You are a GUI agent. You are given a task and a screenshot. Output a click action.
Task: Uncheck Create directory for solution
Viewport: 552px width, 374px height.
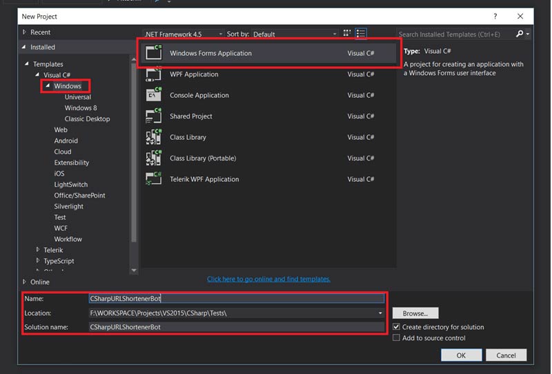pyautogui.click(x=396, y=327)
